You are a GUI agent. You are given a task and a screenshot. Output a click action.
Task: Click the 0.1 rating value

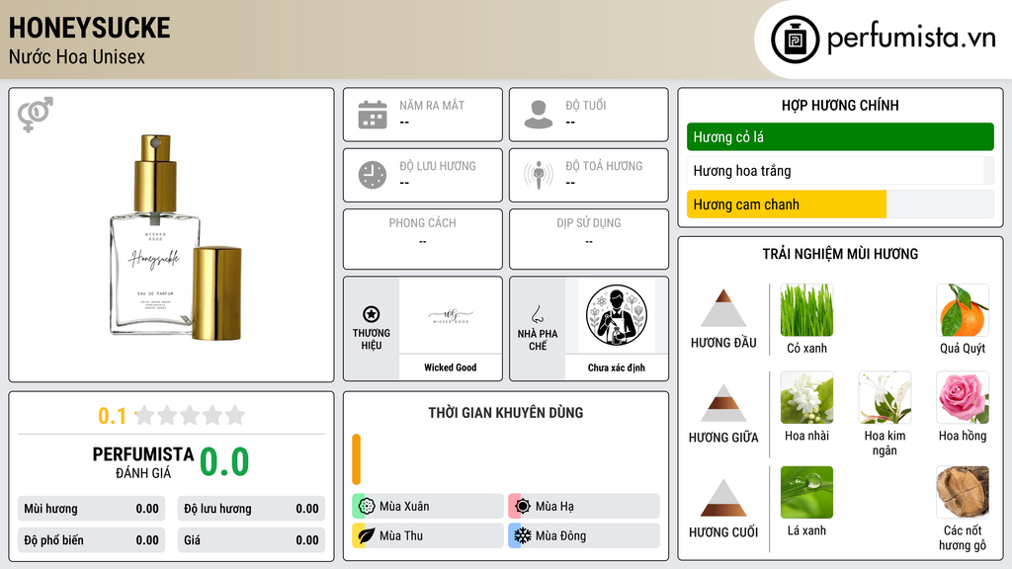[x=112, y=416]
